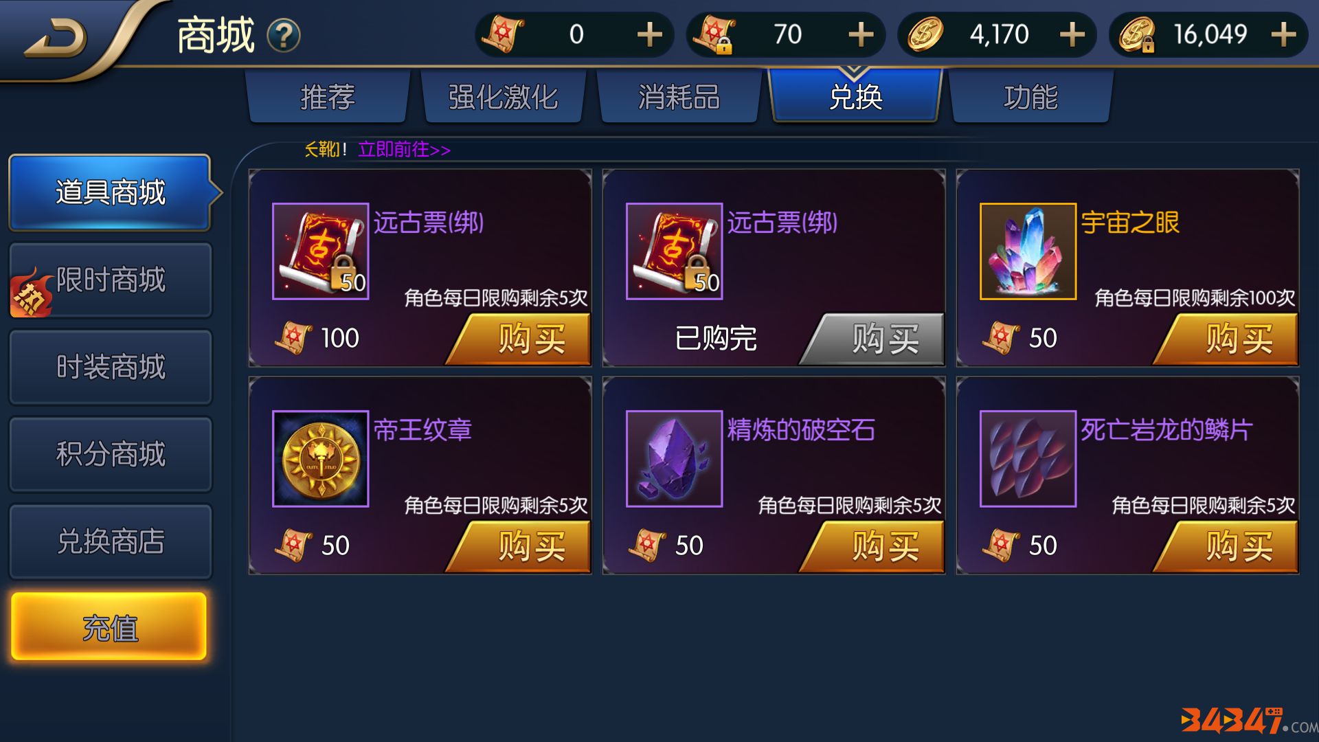This screenshot has height=742, width=1319.
Task: Open 时装商城 in sidebar
Action: click(x=110, y=367)
